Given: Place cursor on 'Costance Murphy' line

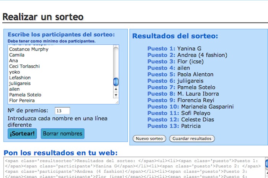Looking at the screenshot, I should coord(29,49).
